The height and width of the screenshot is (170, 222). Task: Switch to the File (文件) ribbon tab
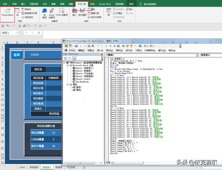[x=5, y=4]
